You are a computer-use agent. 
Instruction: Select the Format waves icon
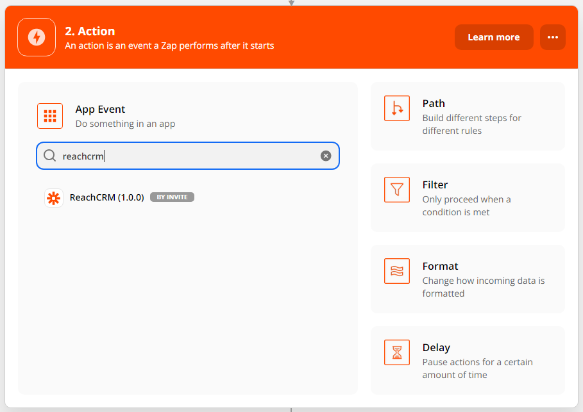396,271
